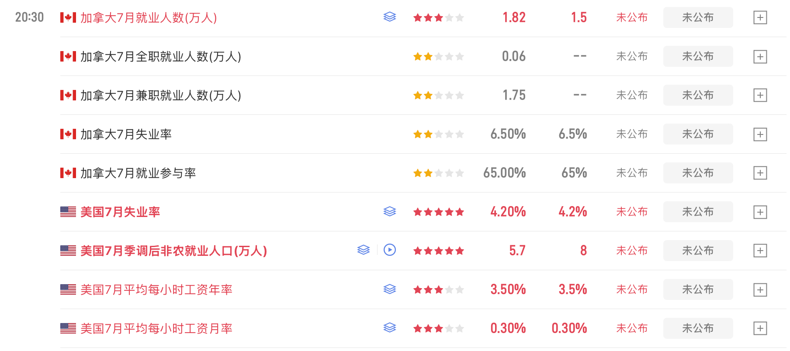Image resolution: width=790 pixels, height=351 pixels.
Task: Open layers icon for 美国7月平均每小时工资月率
Action: (x=389, y=328)
